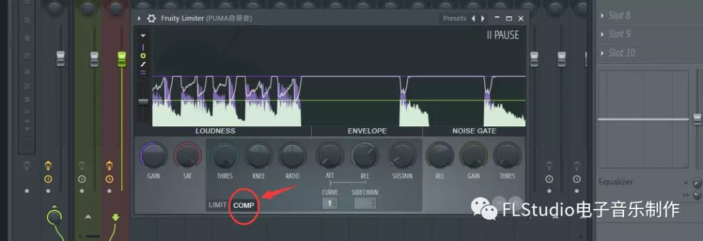Toggle the rightmost dot switch near the Equalizer

577,191
